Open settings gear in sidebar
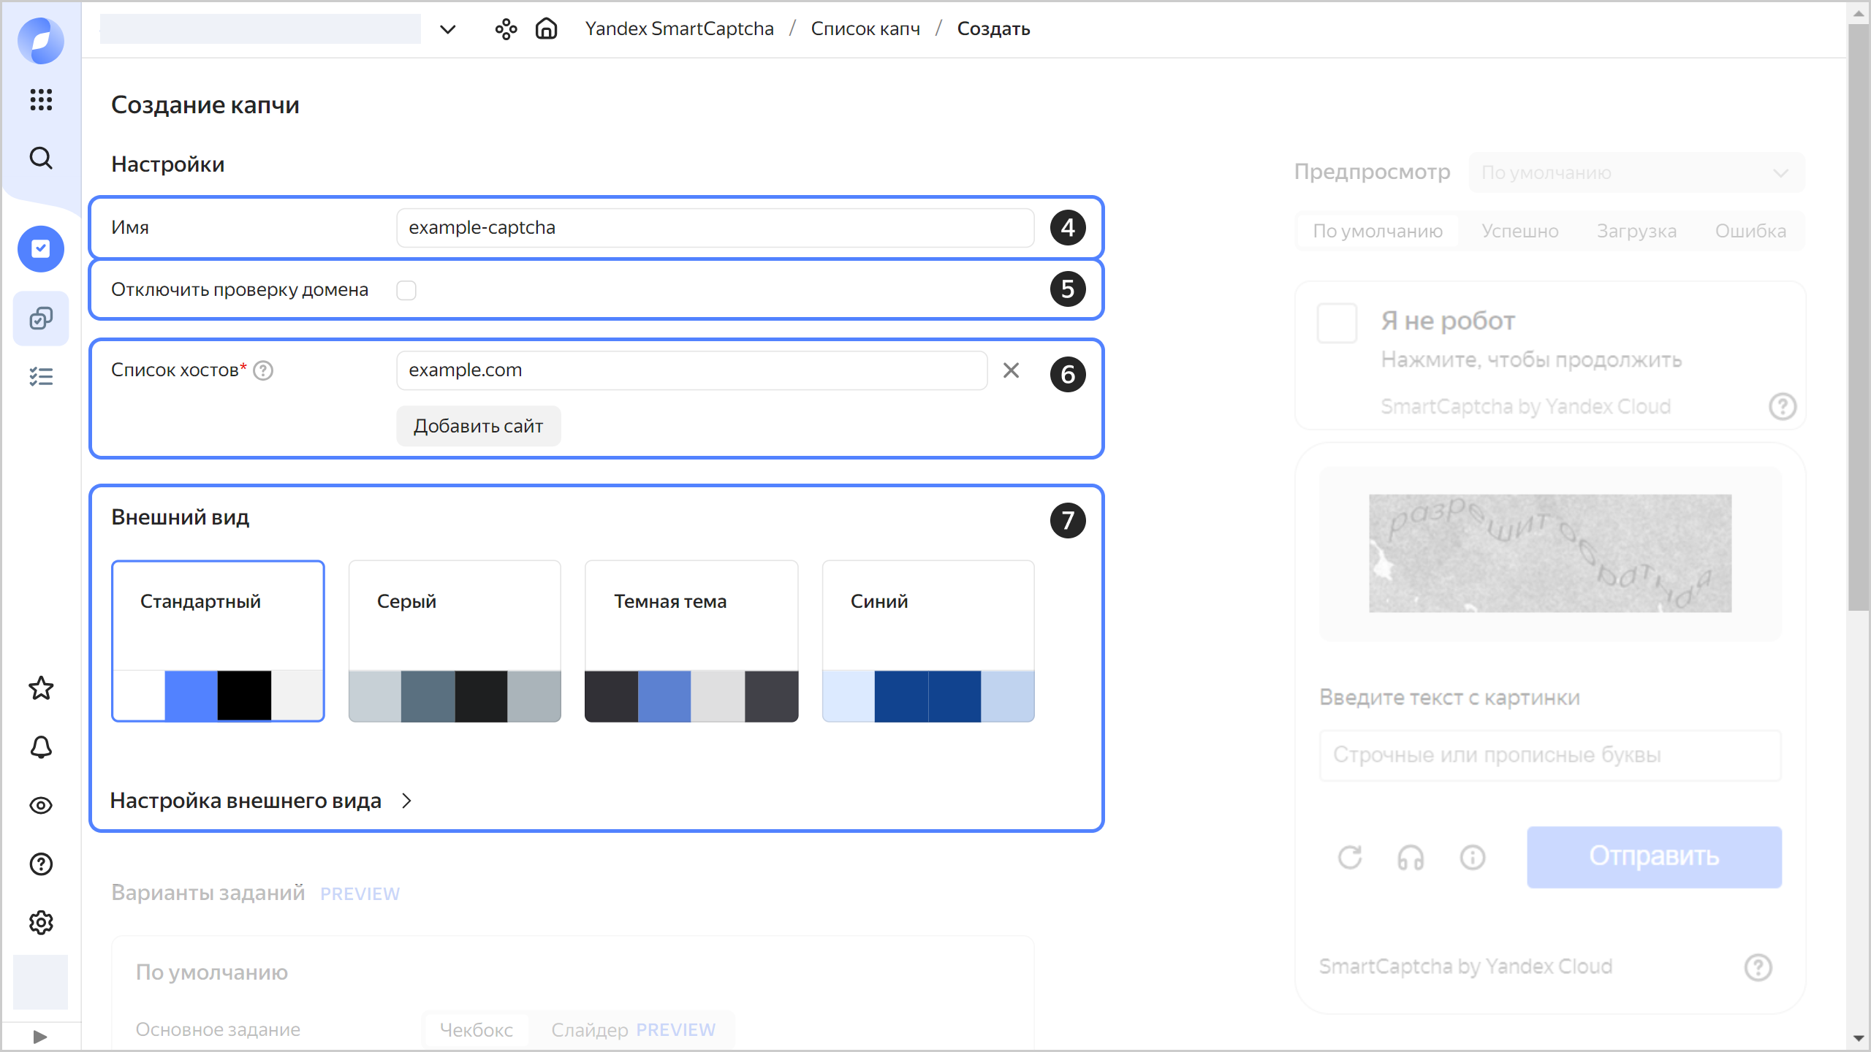The height and width of the screenshot is (1052, 1871). [x=41, y=923]
